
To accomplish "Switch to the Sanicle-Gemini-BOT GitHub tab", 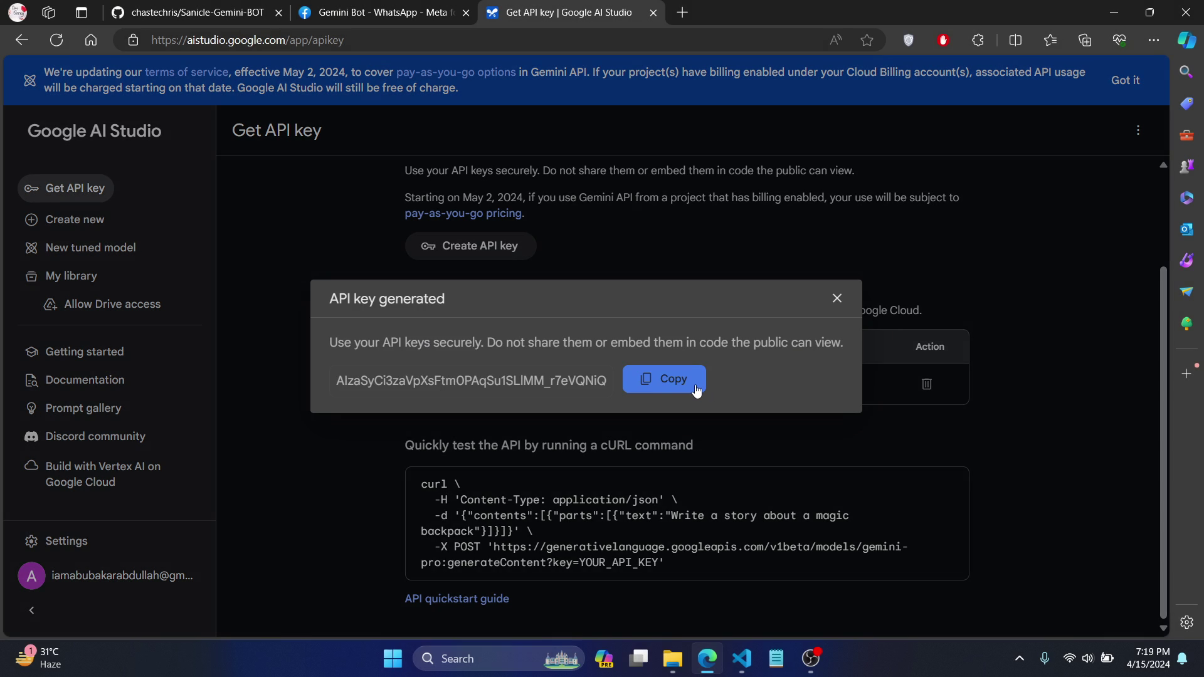I will (197, 13).
